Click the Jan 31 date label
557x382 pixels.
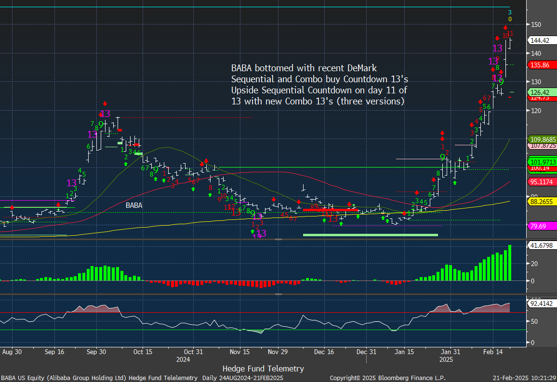pyautogui.click(x=451, y=352)
